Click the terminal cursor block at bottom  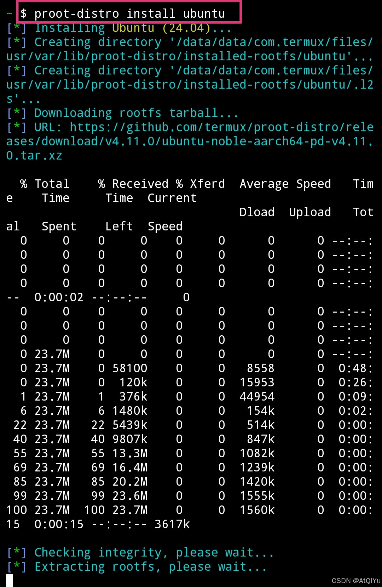(10, 581)
